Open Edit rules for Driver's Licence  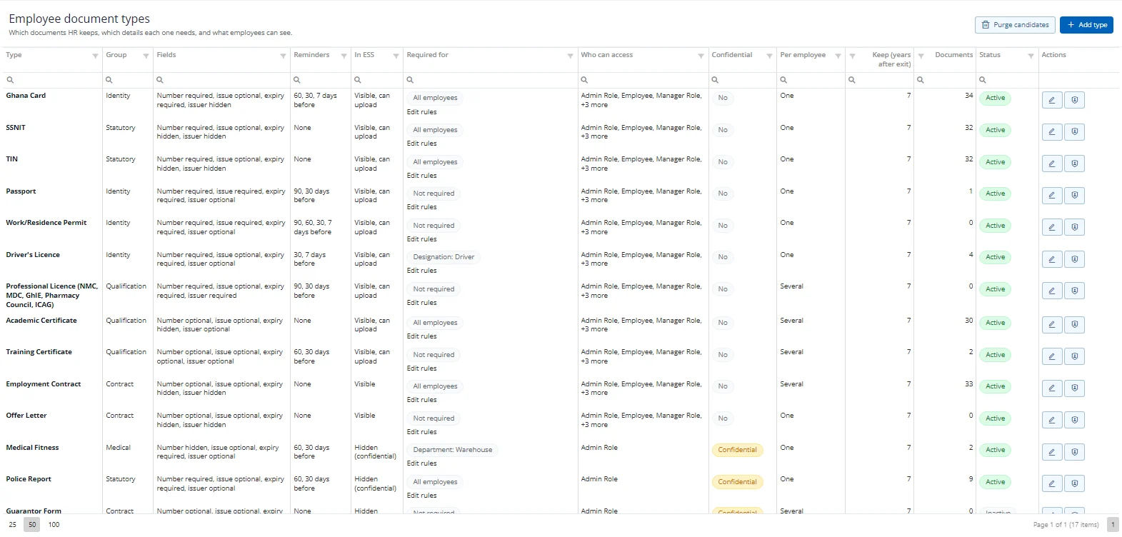pos(421,271)
